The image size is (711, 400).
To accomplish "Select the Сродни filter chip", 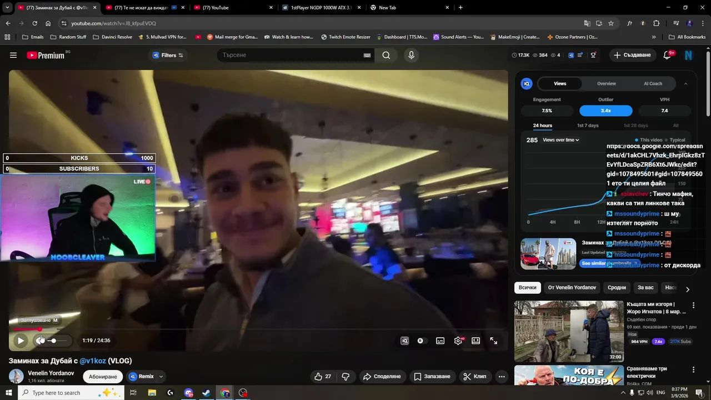I will pos(617,288).
